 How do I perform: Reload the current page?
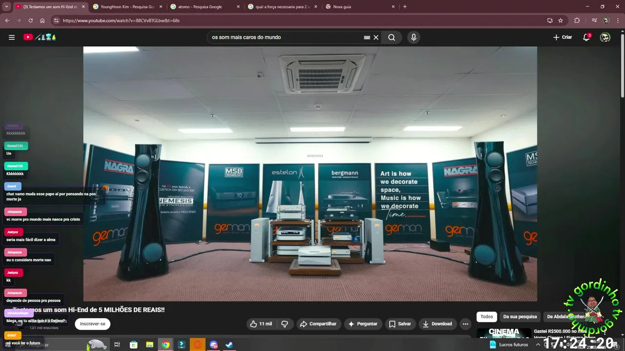click(30, 20)
